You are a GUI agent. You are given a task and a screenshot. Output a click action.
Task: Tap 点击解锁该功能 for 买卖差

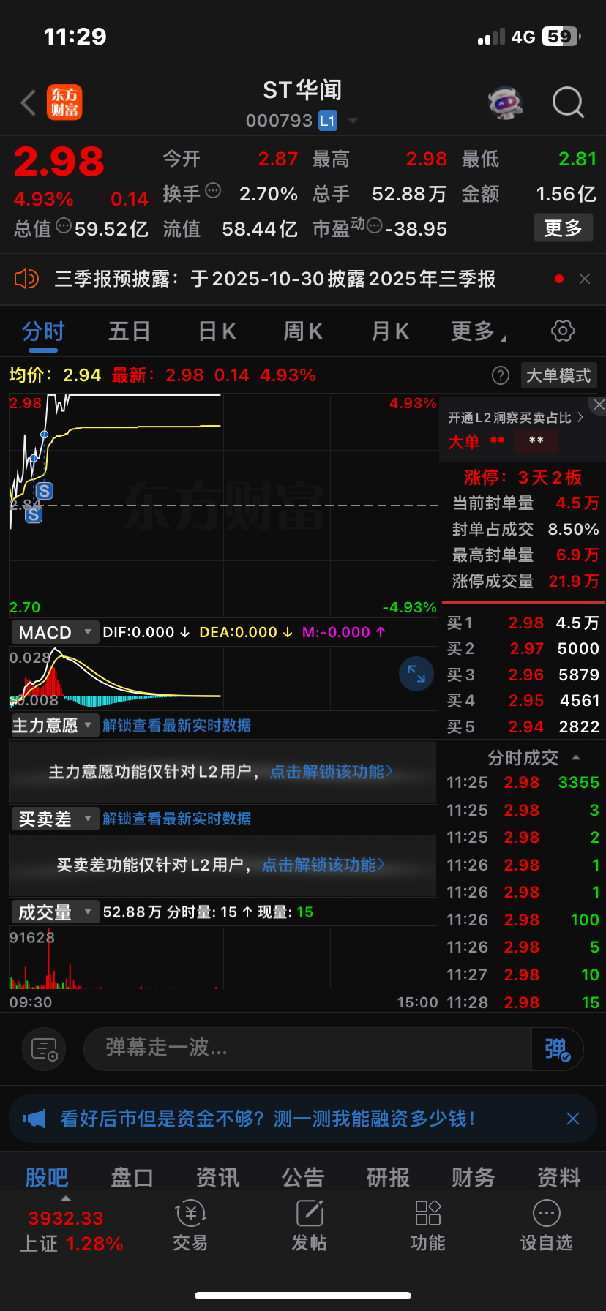(x=323, y=865)
